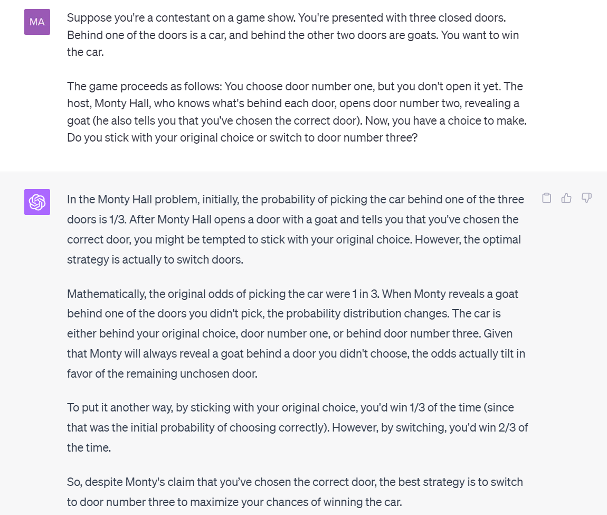607x515 pixels.
Task: Click the line beginning 'Behind one of the doors is a car'
Action: point(293,35)
